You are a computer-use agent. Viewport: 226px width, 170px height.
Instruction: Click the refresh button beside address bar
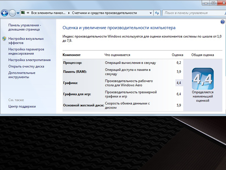coord(157,13)
